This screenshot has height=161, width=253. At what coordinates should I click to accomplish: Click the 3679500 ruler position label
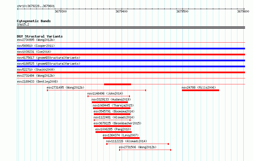(182, 11)
